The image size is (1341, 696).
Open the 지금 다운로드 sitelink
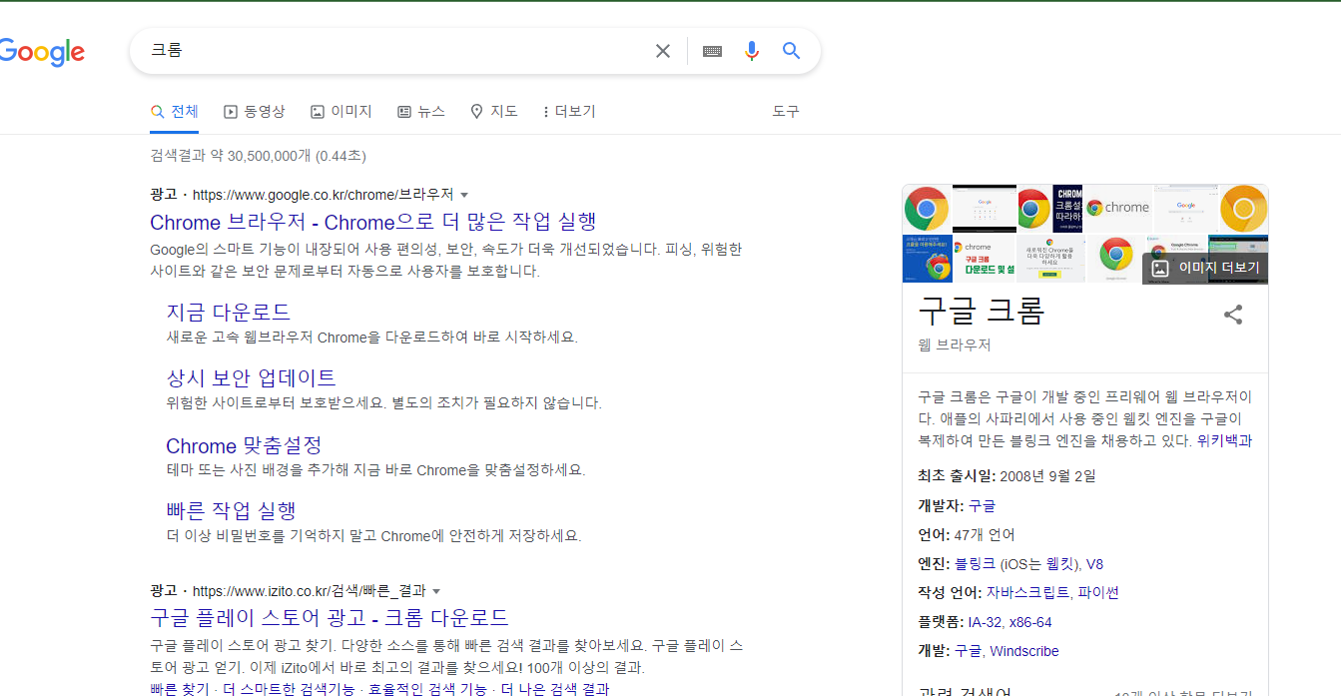(229, 313)
